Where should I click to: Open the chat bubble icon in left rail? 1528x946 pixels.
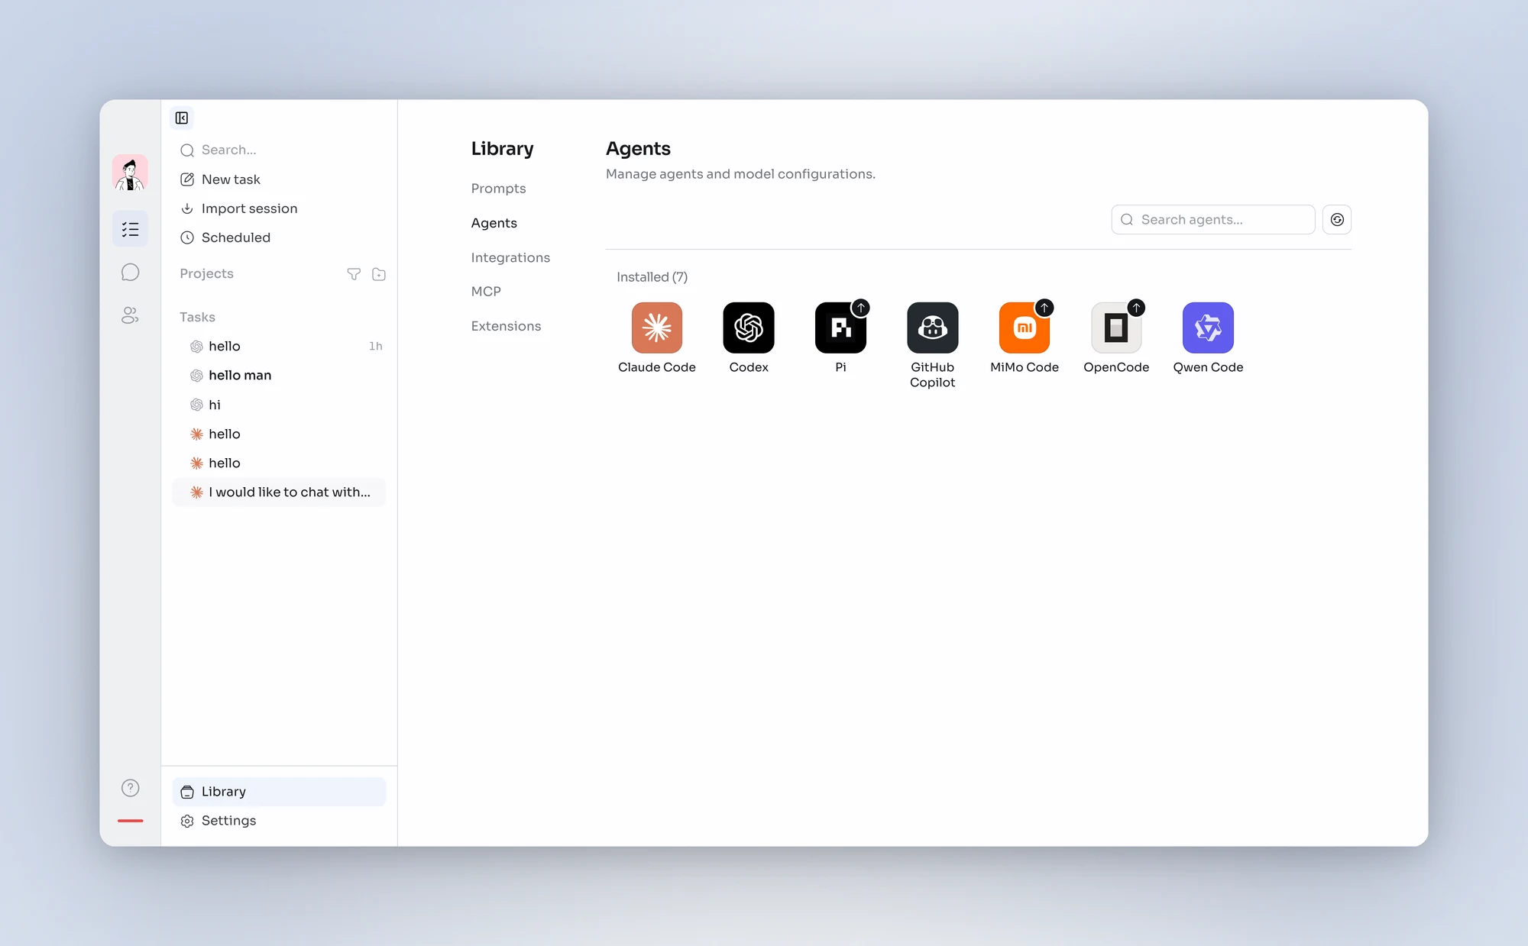[130, 273]
